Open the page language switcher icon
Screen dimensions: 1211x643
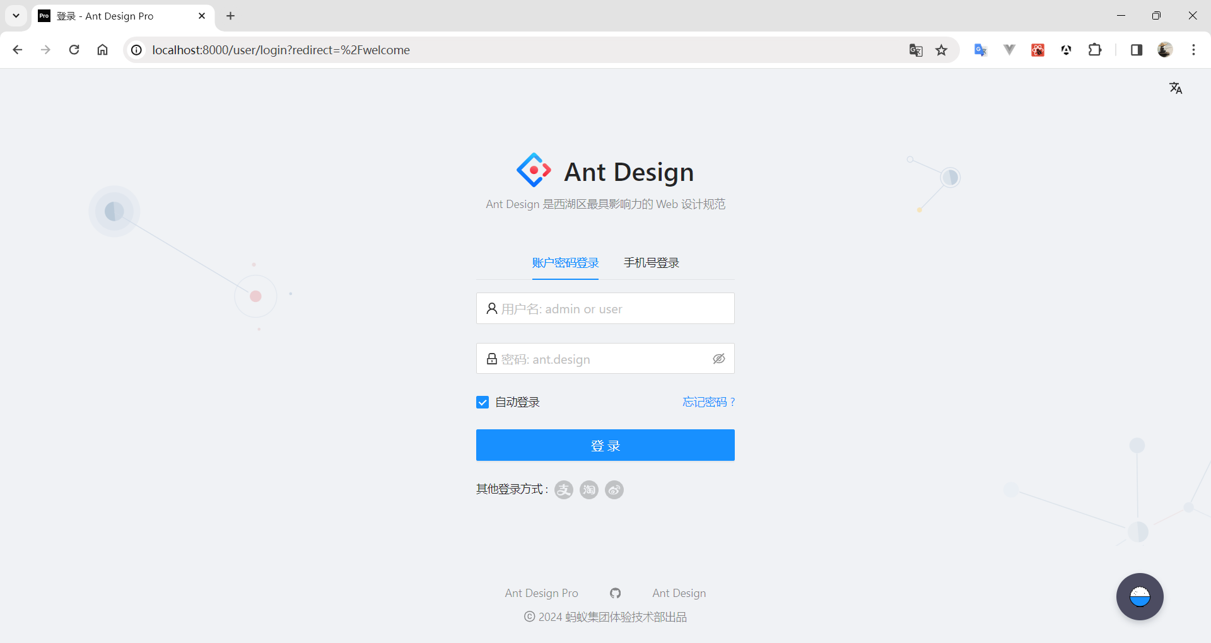pos(1176,88)
